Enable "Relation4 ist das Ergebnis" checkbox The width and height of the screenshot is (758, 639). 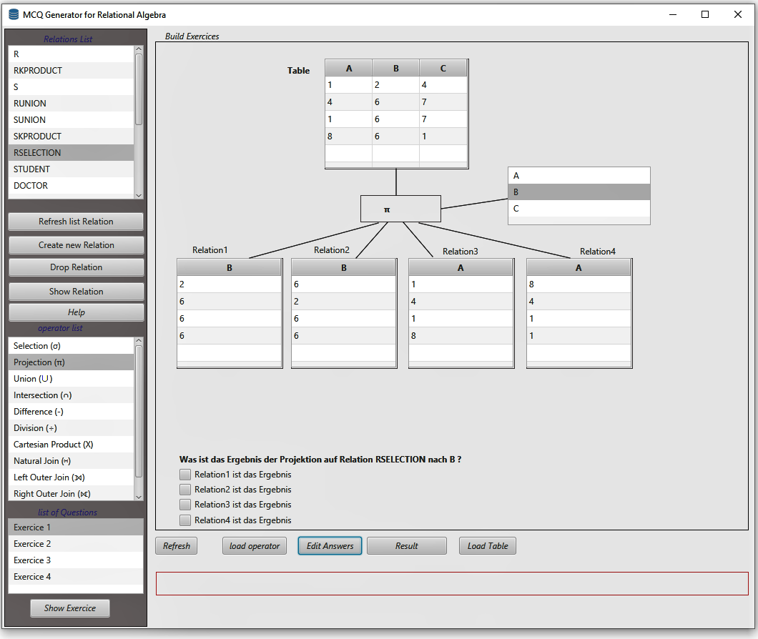click(x=185, y=520)
